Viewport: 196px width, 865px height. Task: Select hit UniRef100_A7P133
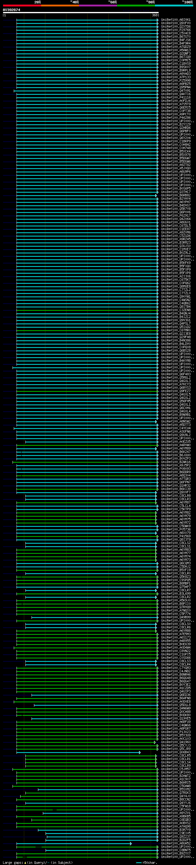click(175, 77)
